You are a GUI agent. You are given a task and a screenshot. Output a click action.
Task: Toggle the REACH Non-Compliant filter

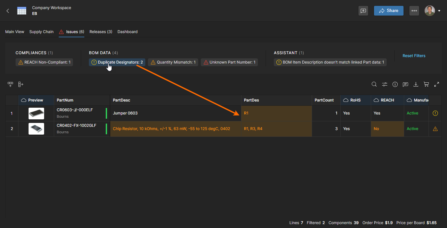[x=44, y=62]
